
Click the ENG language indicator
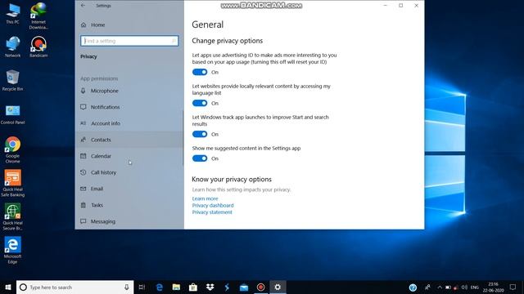pyautogui.click(x=475, y=287)
